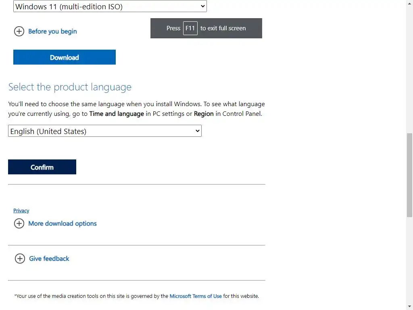Click the scrollbar up arrow

pyautogui.click(x=410, y=3)
